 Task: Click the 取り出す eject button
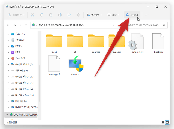pyautogui.click(x=132, y=15)
